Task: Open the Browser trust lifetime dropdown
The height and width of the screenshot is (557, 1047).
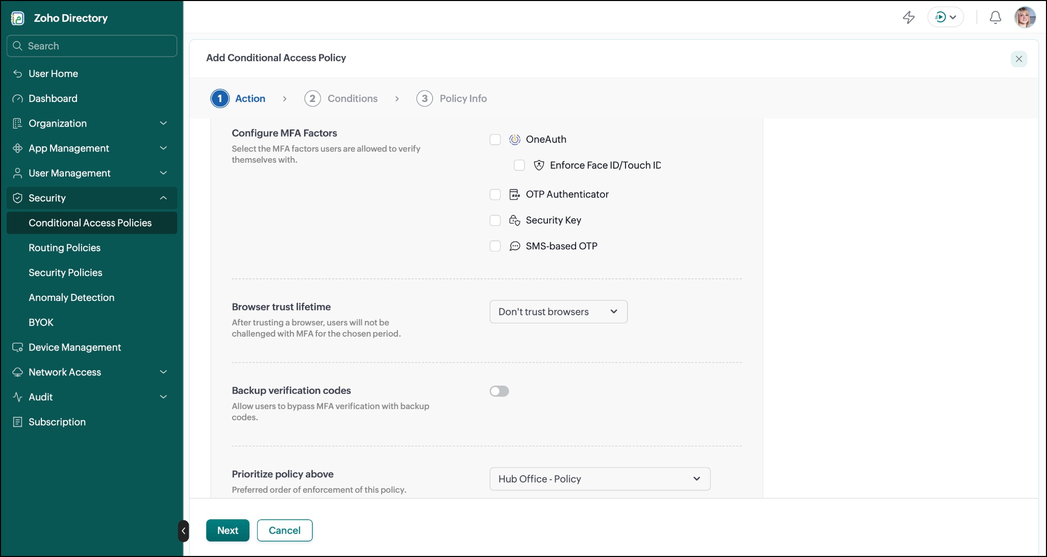Action: click(558, 312)
